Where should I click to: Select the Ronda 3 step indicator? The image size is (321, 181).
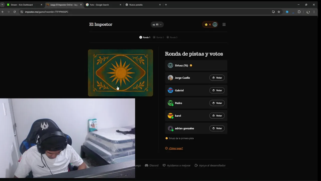click(172, 37)
